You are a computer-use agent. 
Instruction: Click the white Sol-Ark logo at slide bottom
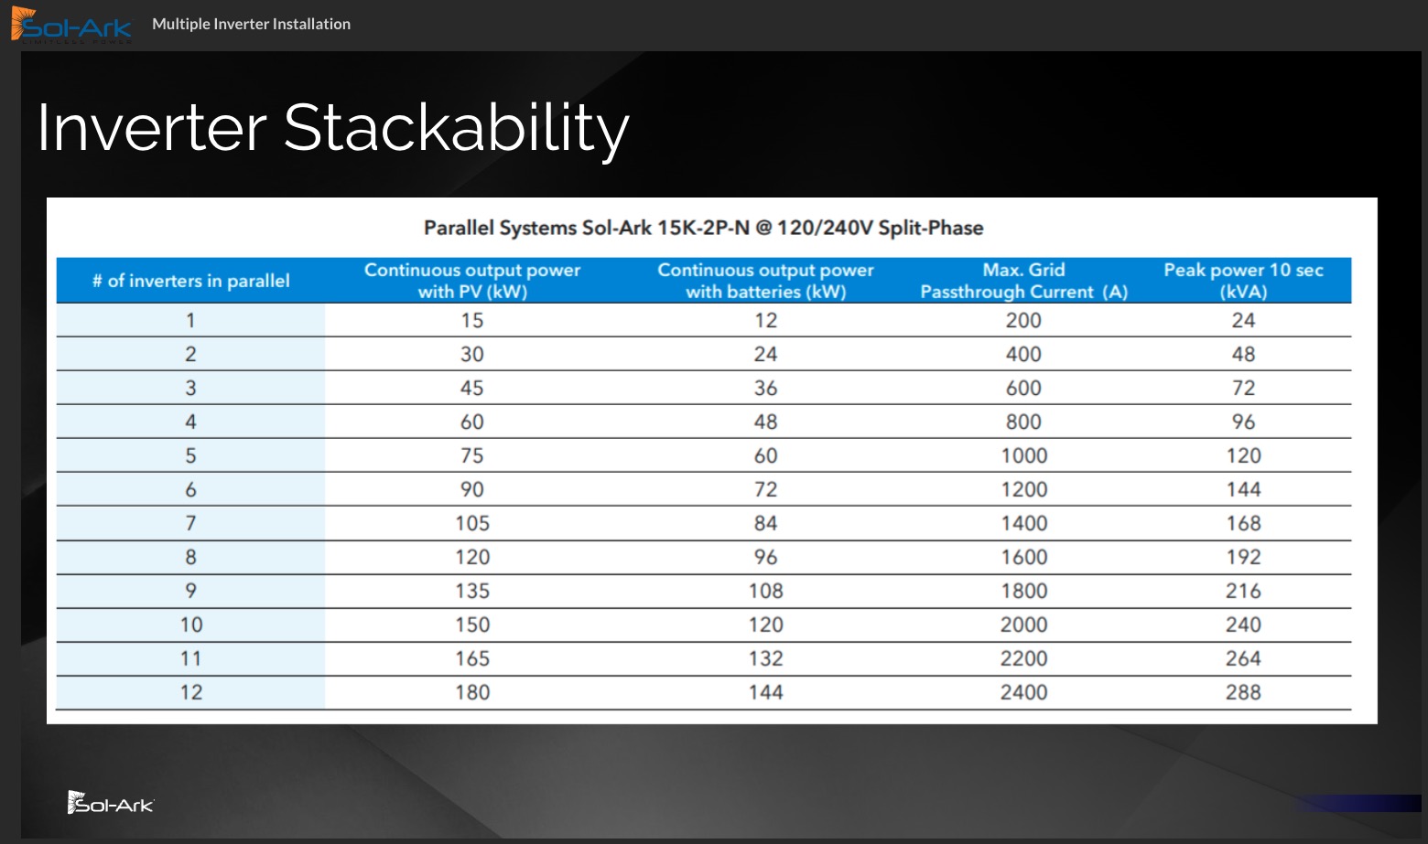[x=111, y=803]
